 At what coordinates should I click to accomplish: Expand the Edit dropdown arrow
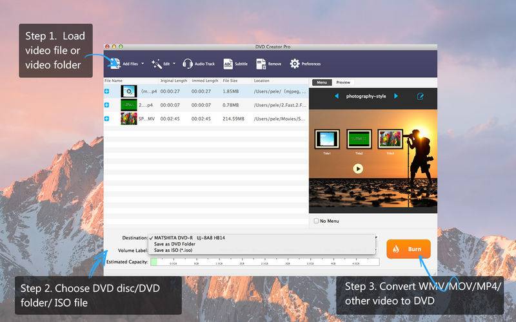click(x=174, y=63)
